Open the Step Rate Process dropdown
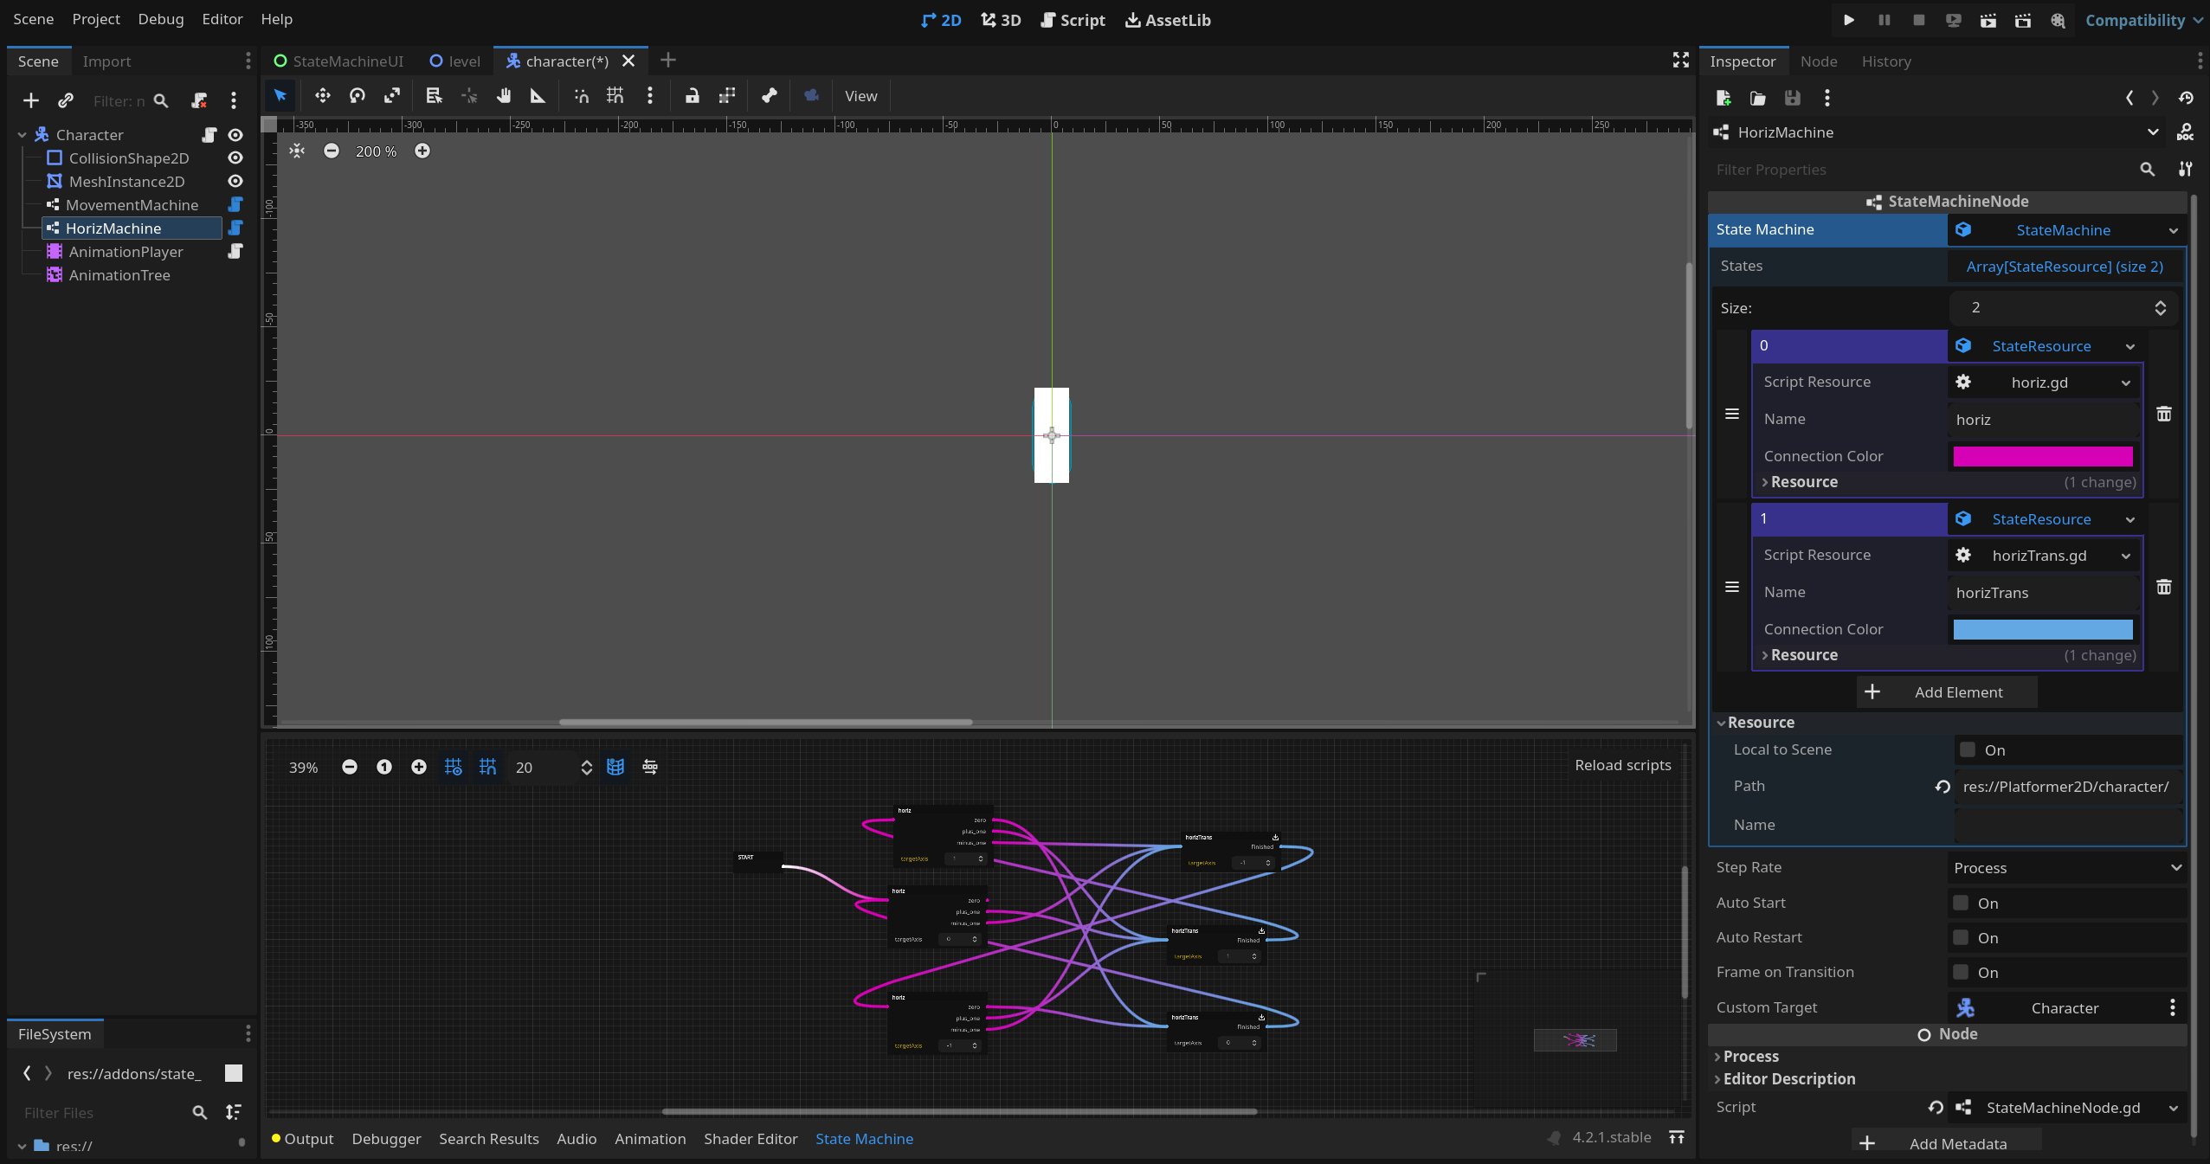The width and height of the screenshot is (2210, 1164). (2065, 868)
